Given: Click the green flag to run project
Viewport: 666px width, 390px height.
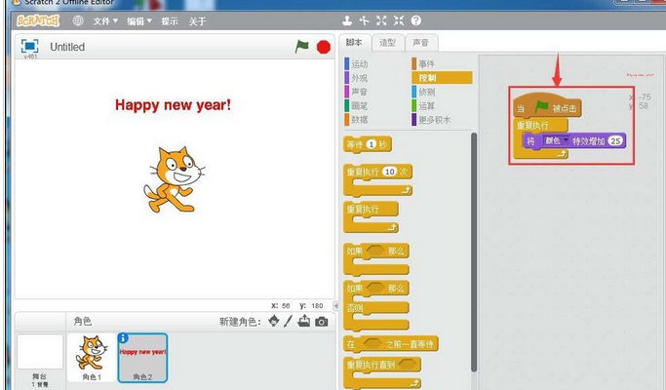Looking at the screenshot, I should tap(302, 46).
